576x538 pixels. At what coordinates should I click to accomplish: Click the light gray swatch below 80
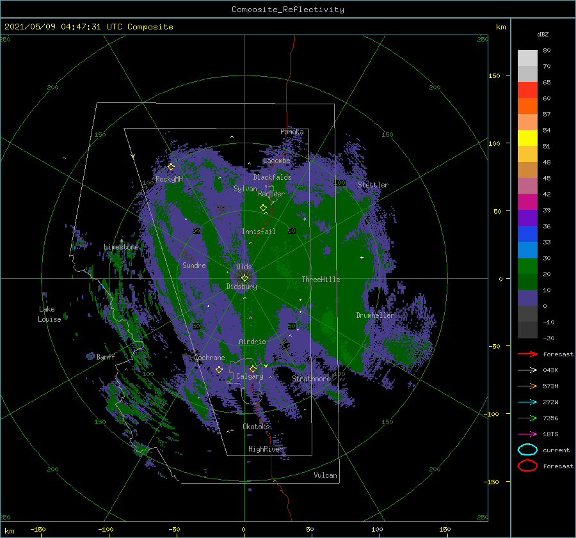[527, 58]
